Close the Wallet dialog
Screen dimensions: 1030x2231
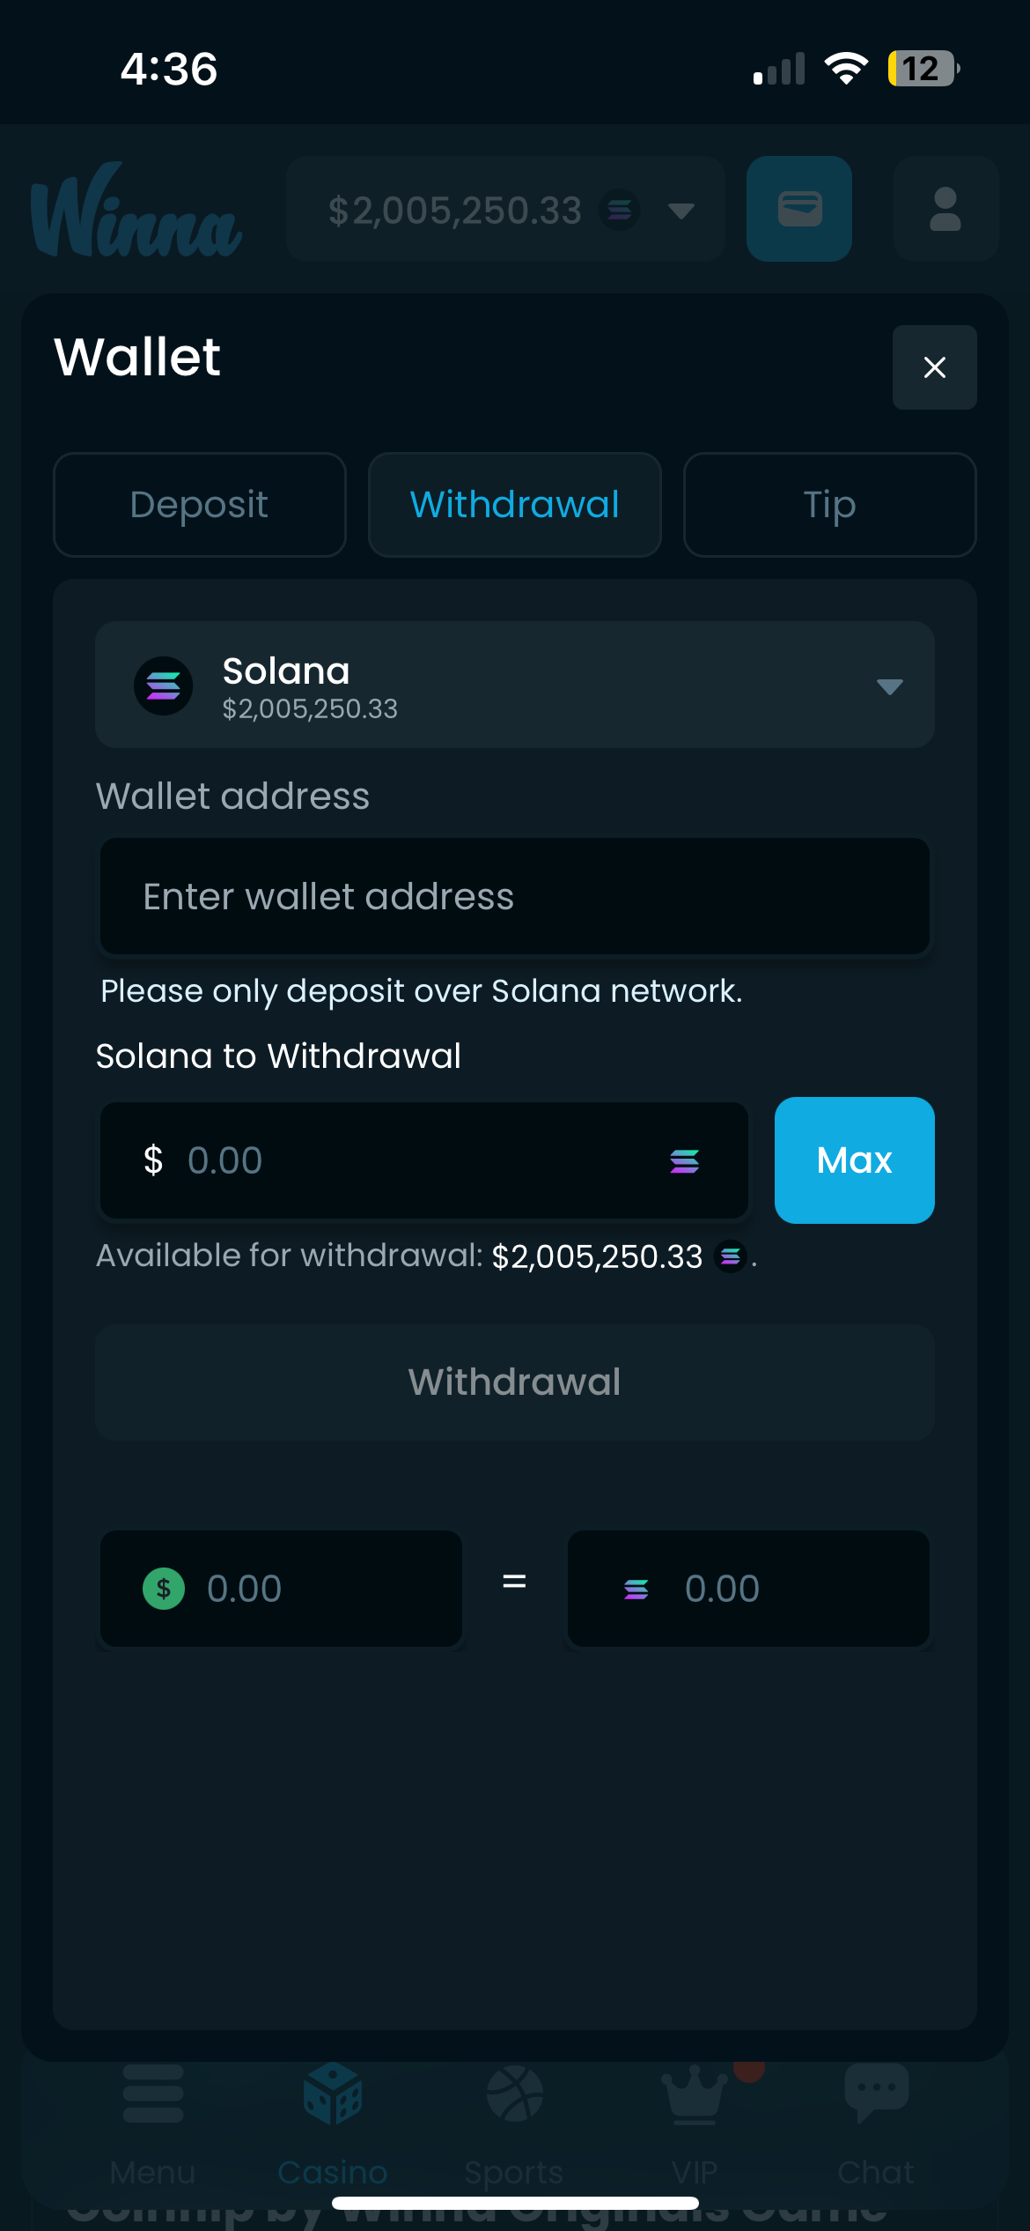click(934, 367)
